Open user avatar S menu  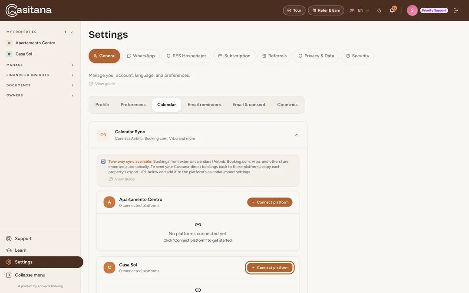point(412,10)
